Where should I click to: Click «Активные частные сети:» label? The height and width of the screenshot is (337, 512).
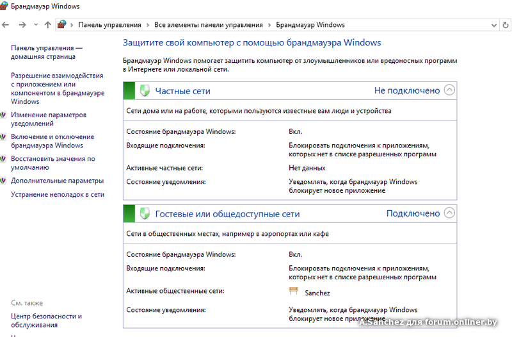point(164,168)
